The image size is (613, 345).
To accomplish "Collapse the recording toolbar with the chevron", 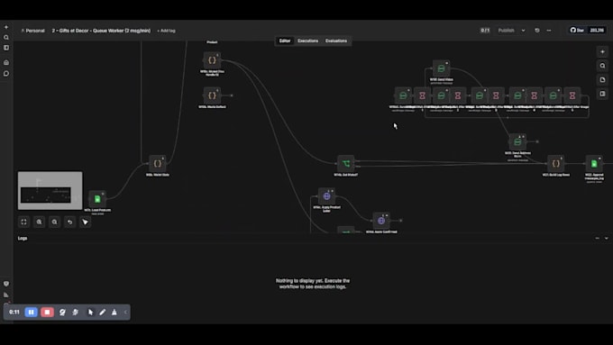I will pyautogui.click(x=125, y=313).
